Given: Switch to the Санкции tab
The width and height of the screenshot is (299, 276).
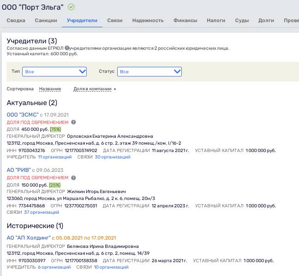Looking at the screenshot, I should point(46,20).
